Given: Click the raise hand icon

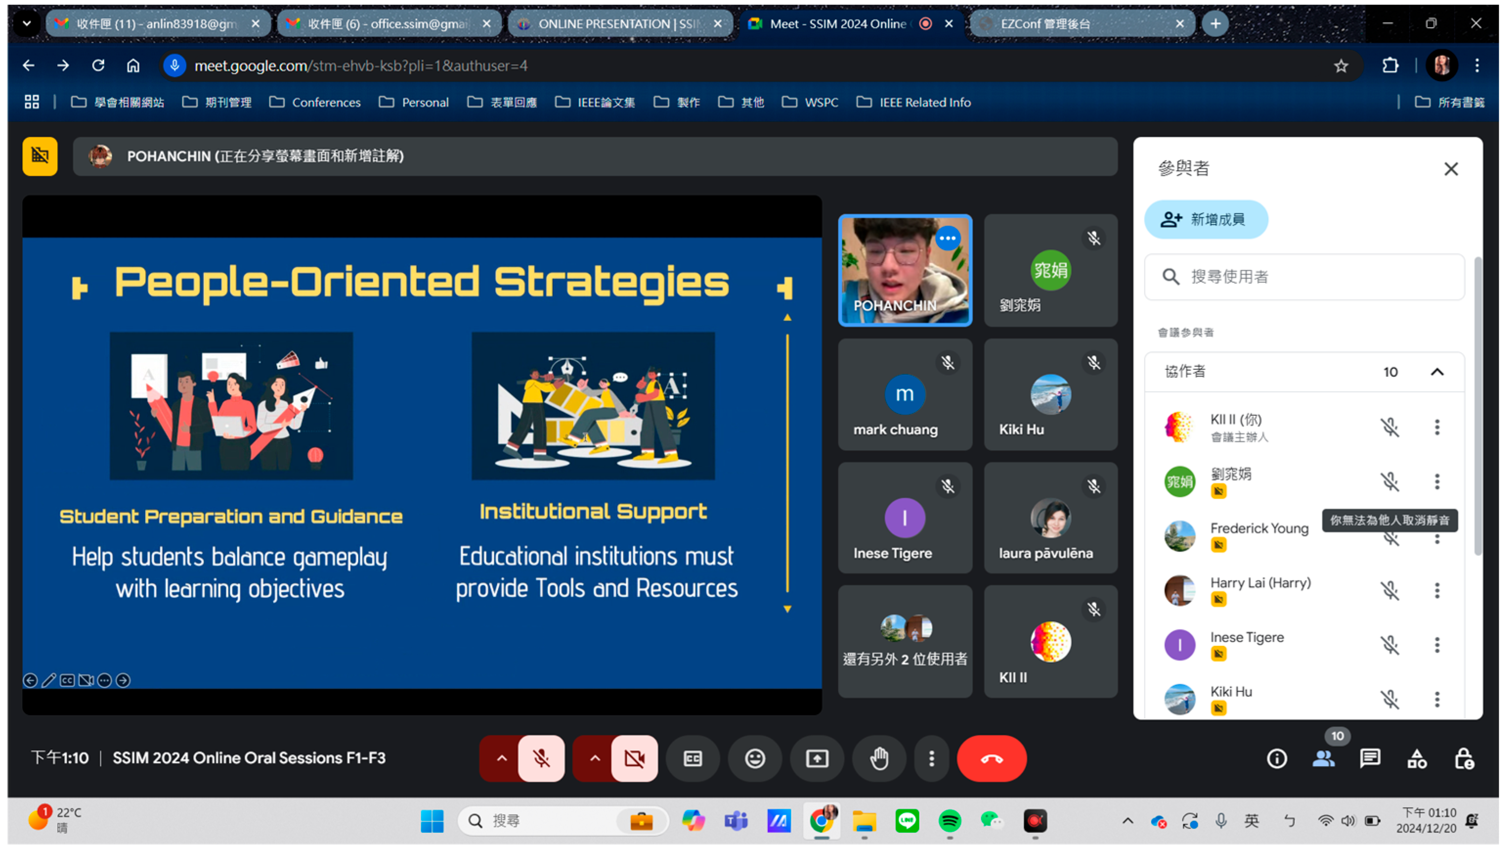Looking at the screenshot, I should point(879,759).
